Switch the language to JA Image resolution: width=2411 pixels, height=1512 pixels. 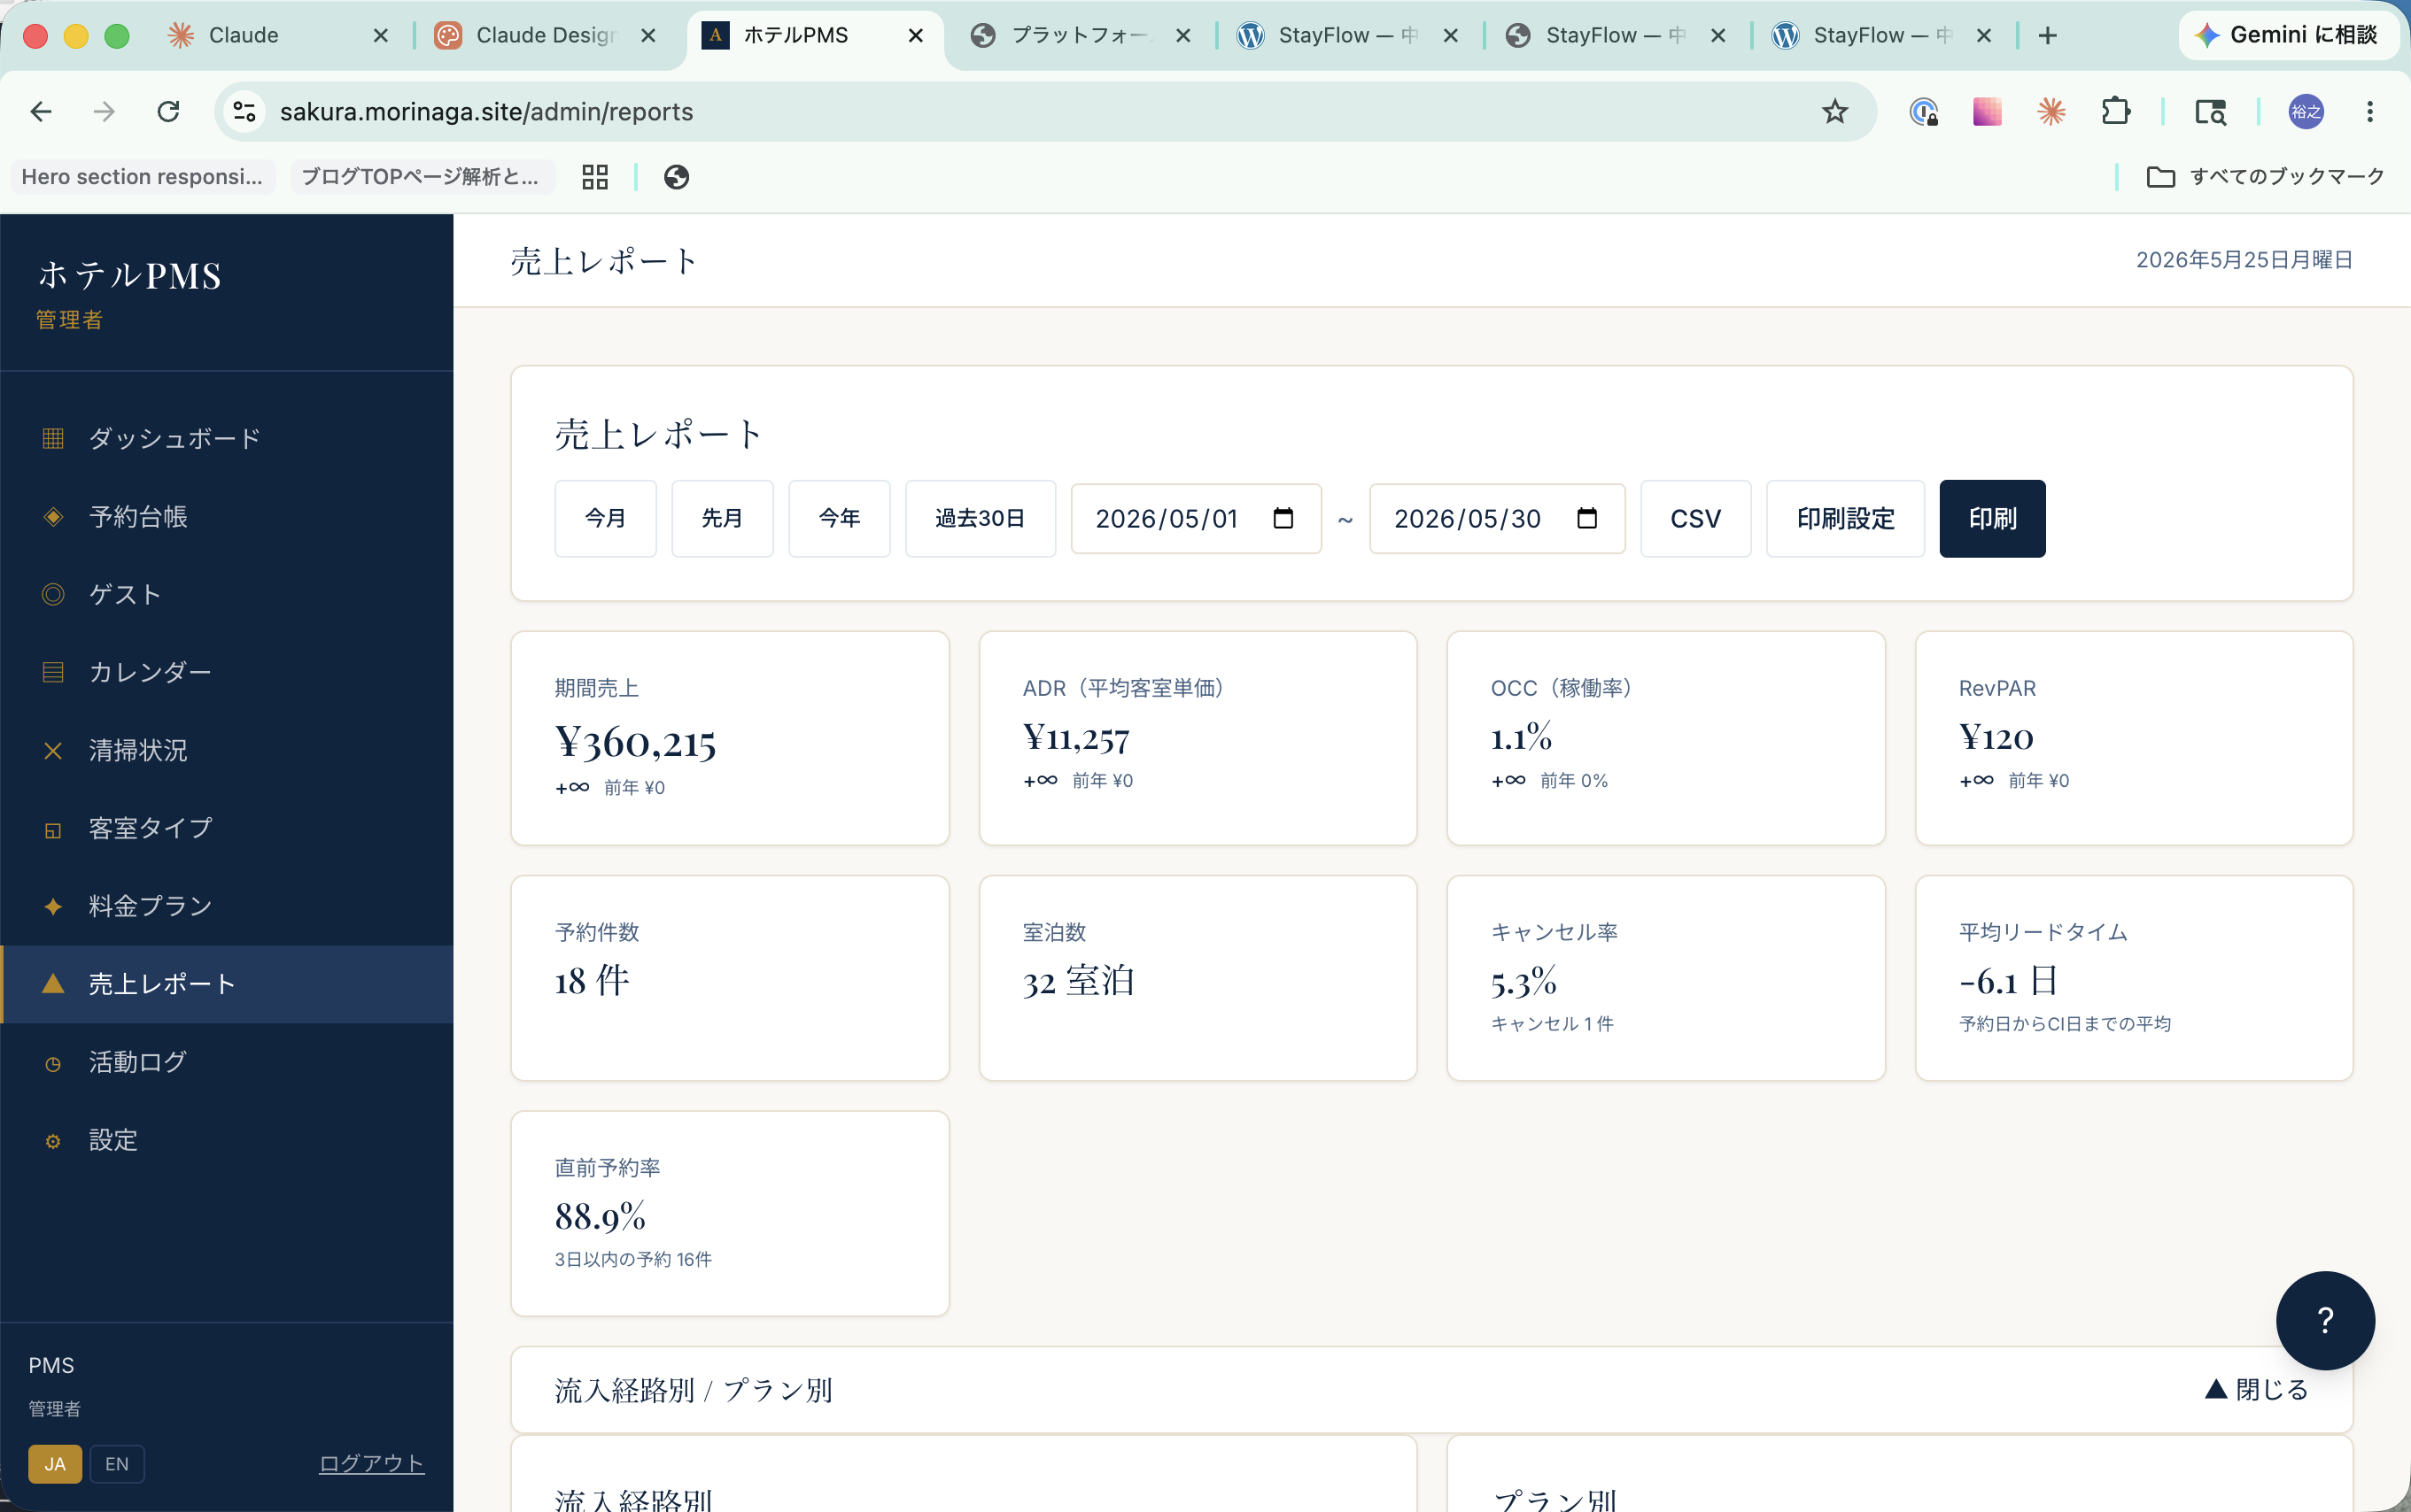55,1463
